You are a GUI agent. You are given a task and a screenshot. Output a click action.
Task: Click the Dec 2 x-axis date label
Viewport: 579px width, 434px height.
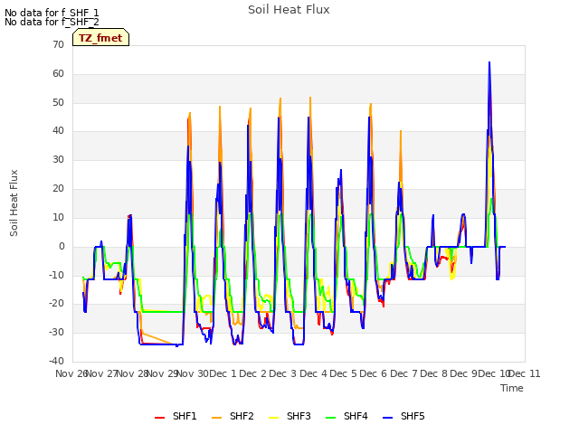pos(253,373)
